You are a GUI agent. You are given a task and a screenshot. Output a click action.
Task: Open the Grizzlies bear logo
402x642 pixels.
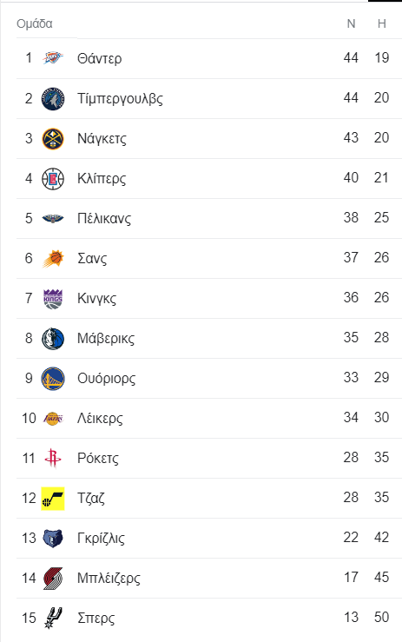[x=53, y=538]
